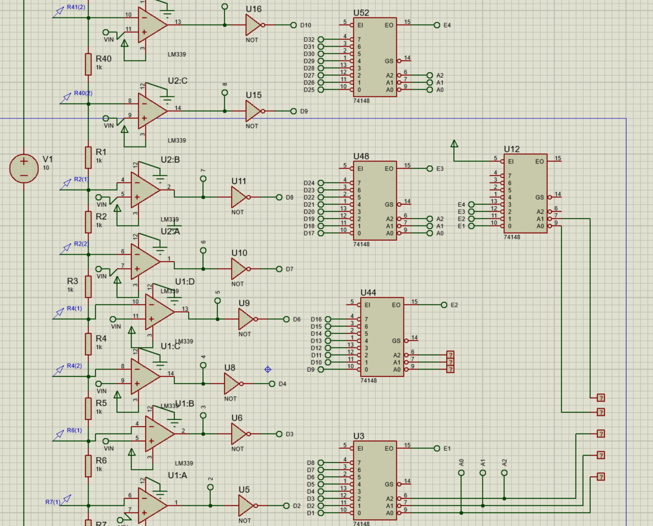Select resistor R40
The image size is (653, 526).
(87, 63)
